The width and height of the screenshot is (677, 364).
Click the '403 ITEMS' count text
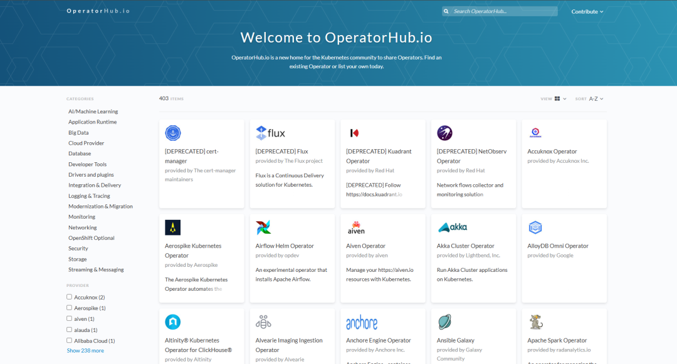[171, 98]
